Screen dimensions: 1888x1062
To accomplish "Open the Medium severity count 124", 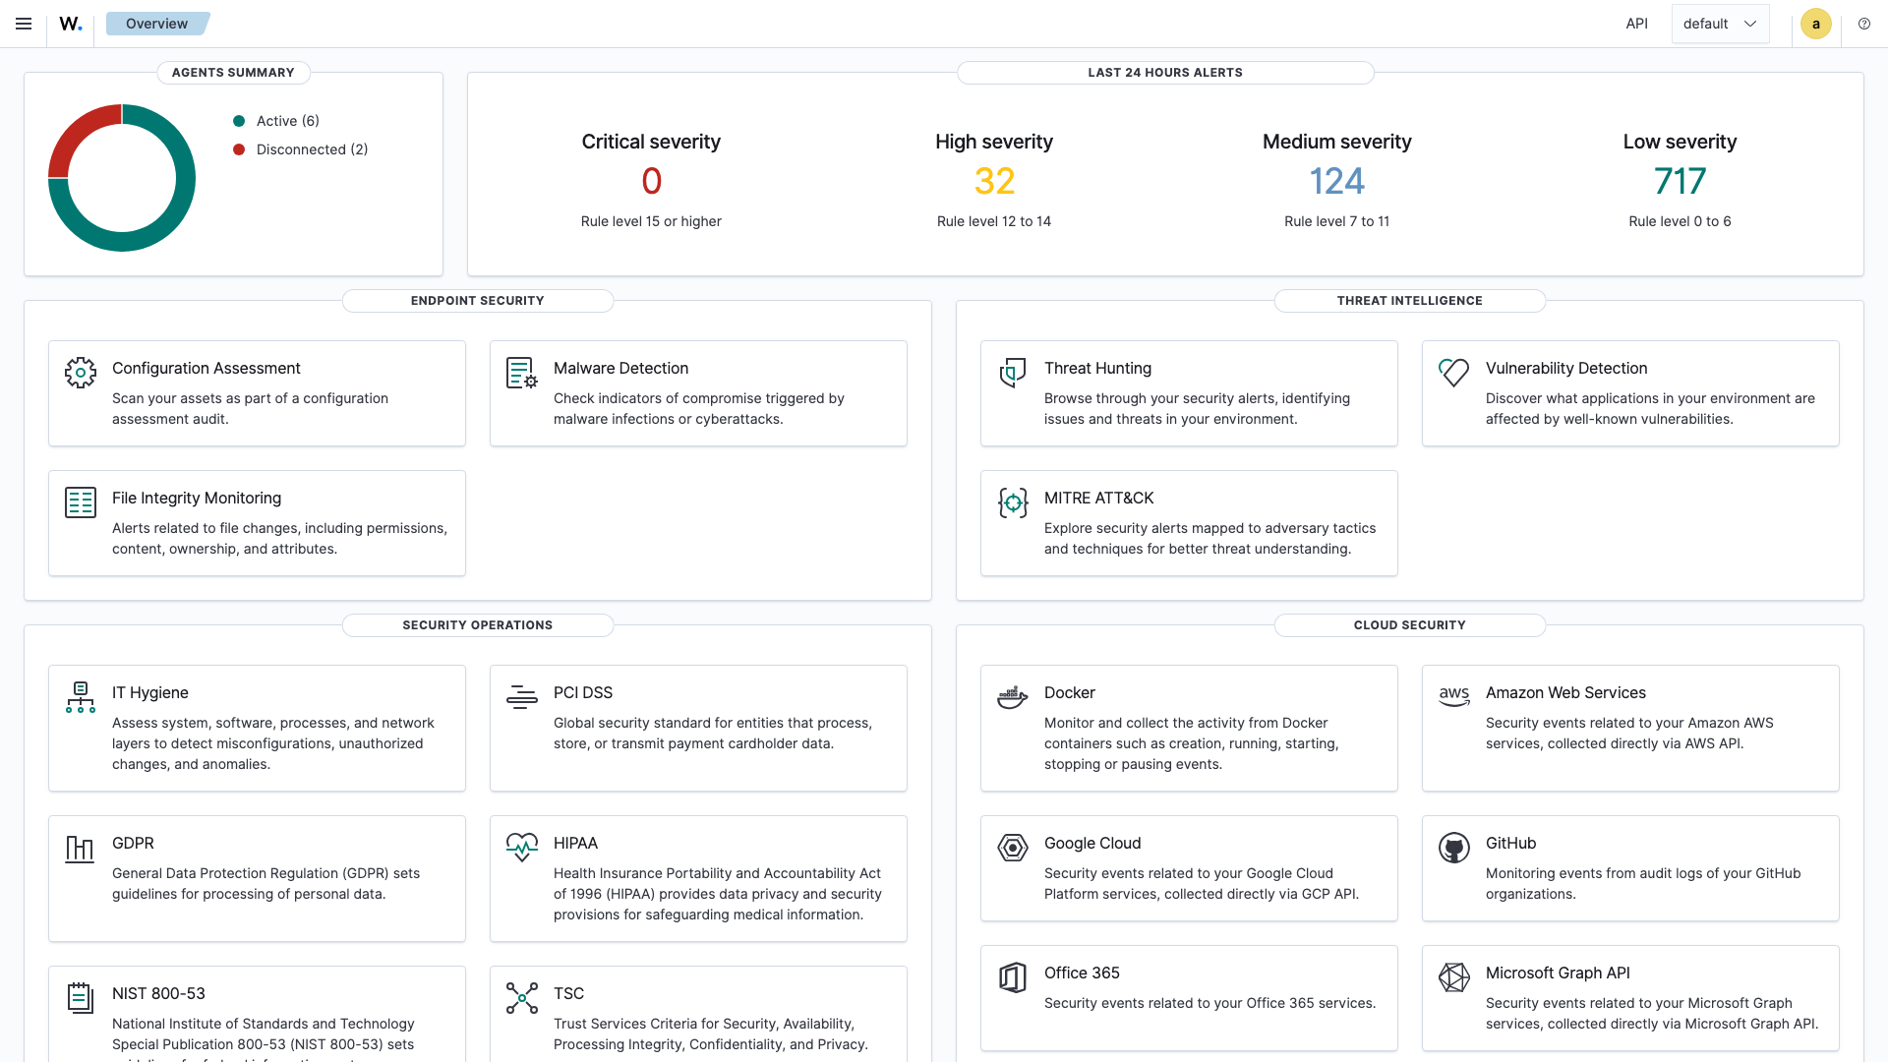I will point(1336,181).
